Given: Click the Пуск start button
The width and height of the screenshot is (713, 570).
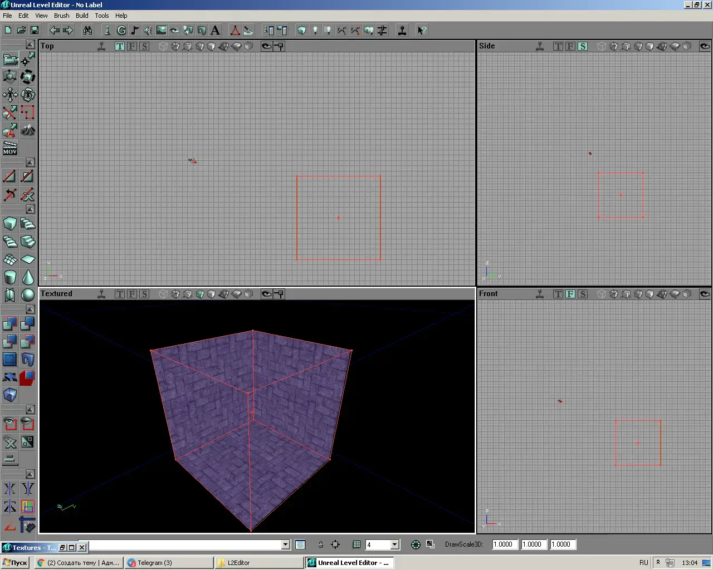Looking at the screenshot, I should (16, 563).
